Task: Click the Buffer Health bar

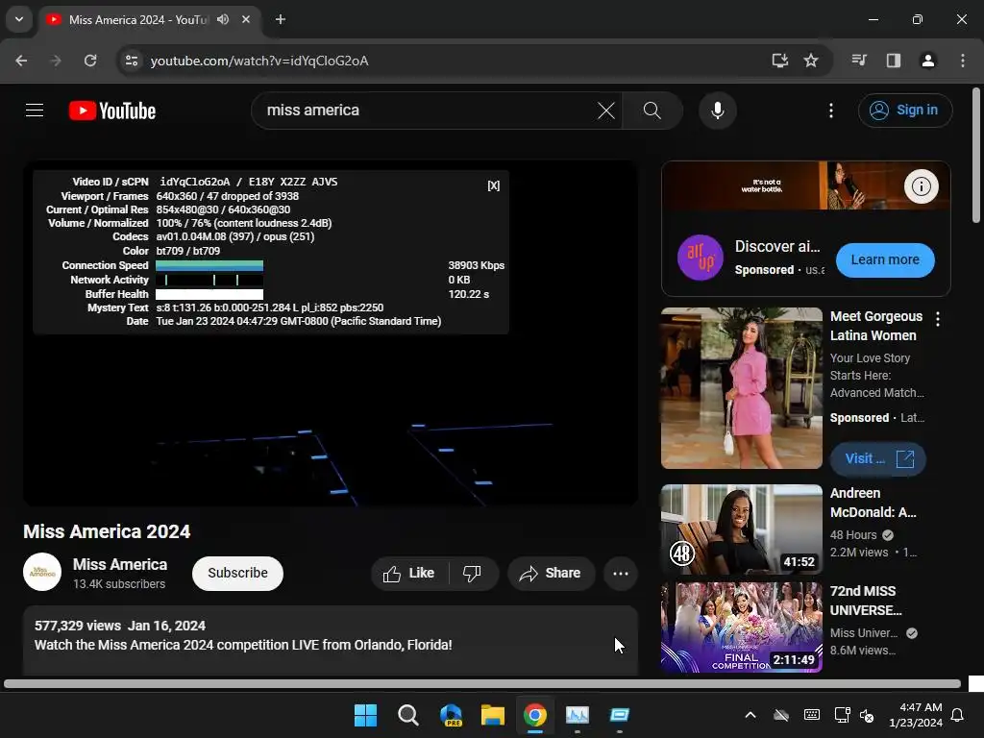Action: tap(209, 294)
